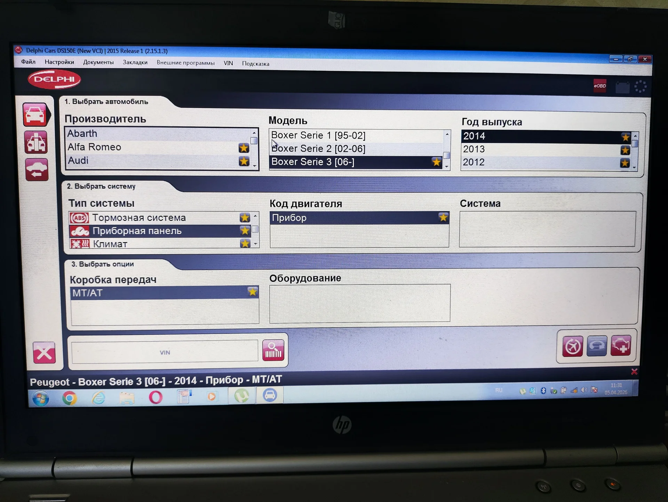Select Boxer Serie 2 [02-06] model

356,149
